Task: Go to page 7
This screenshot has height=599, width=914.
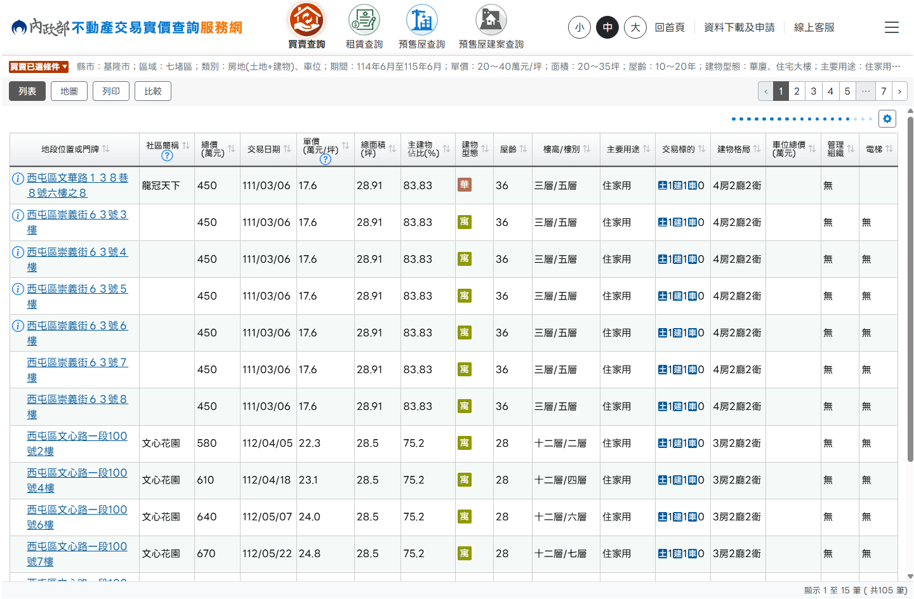Action: 884,91
